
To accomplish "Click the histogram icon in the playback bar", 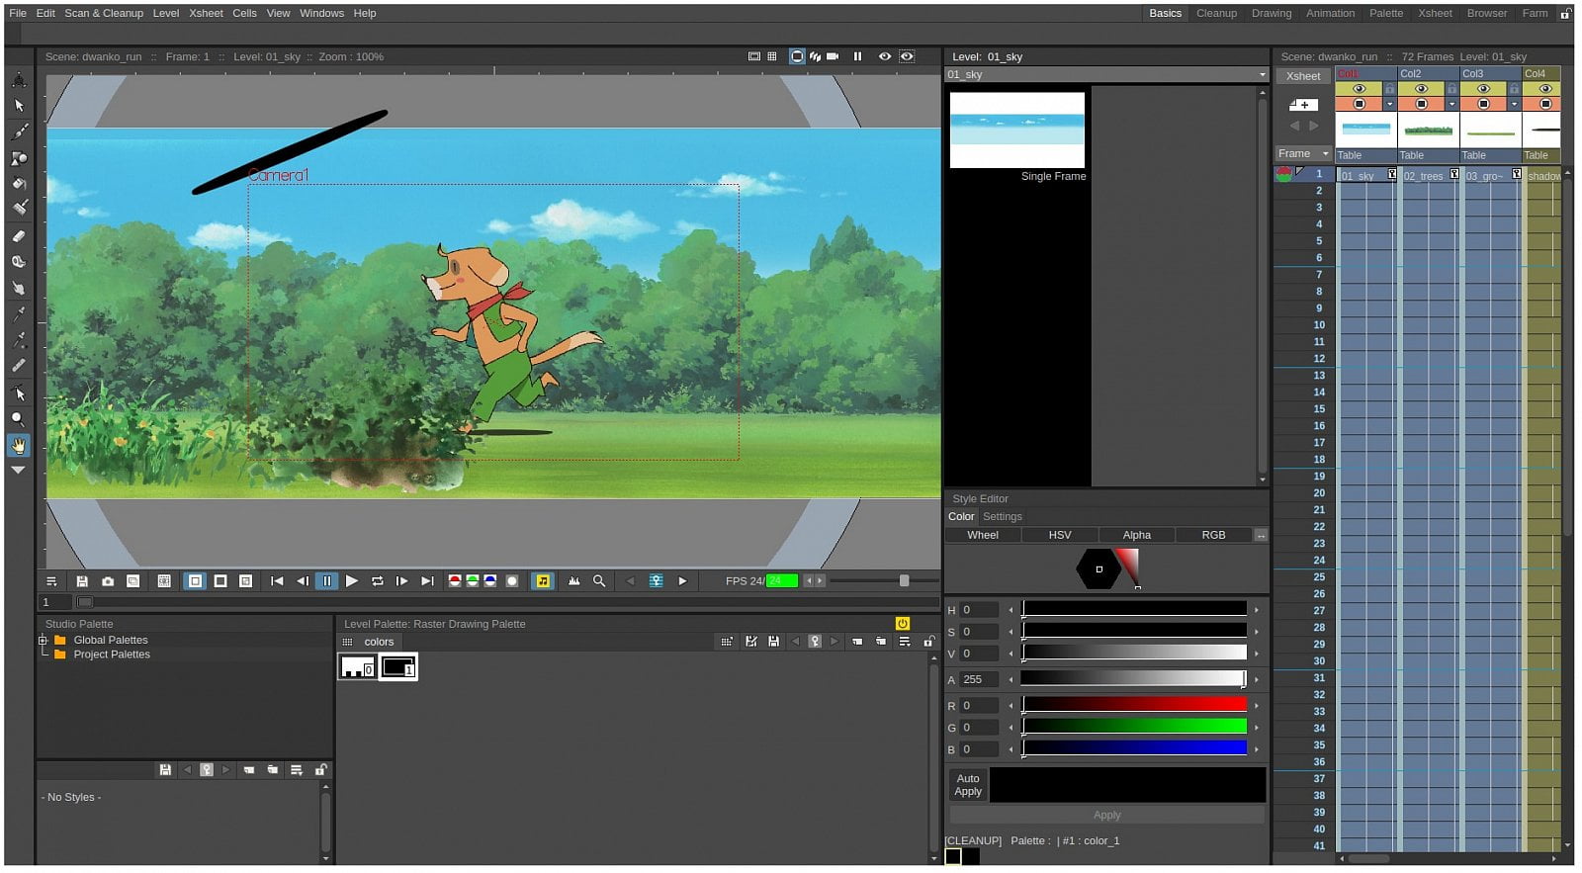I will pyautogui.click(x=573, y=581).
